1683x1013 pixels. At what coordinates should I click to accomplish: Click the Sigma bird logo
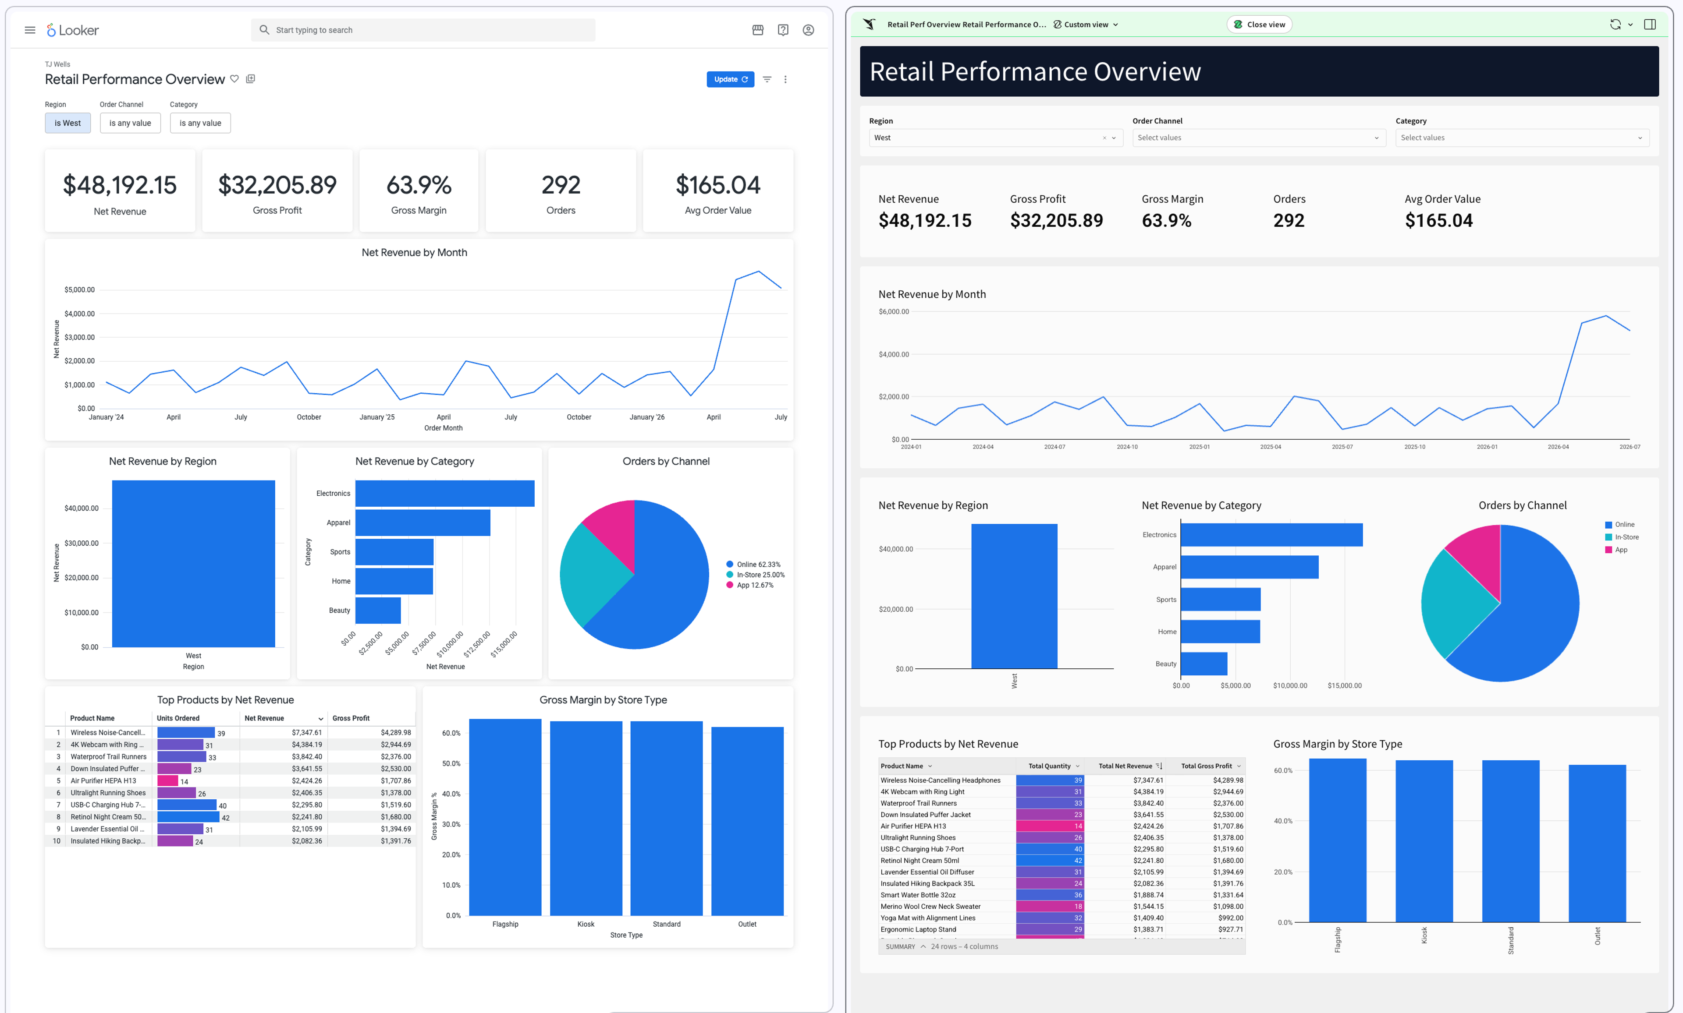[869, 25]
